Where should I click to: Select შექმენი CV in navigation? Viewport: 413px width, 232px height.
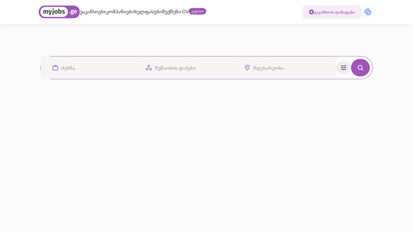(x=175, y=12)
